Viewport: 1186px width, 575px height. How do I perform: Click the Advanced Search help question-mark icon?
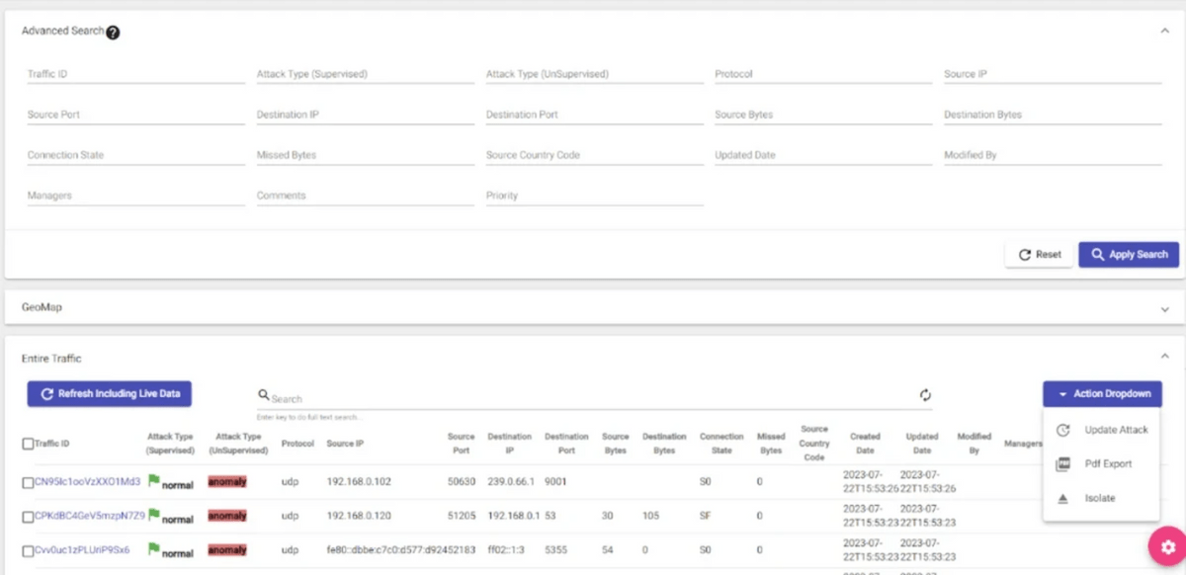click(x=113, y=32)
